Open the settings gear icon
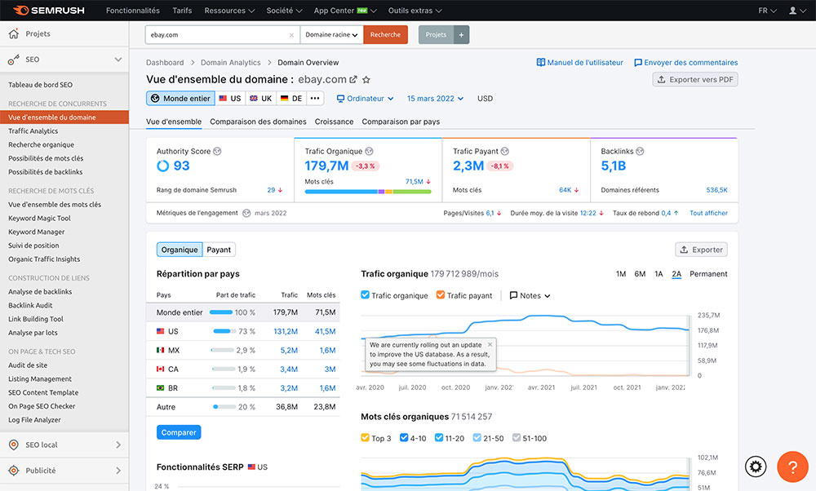This screenshot has height=491, width=816. [756, 467]
